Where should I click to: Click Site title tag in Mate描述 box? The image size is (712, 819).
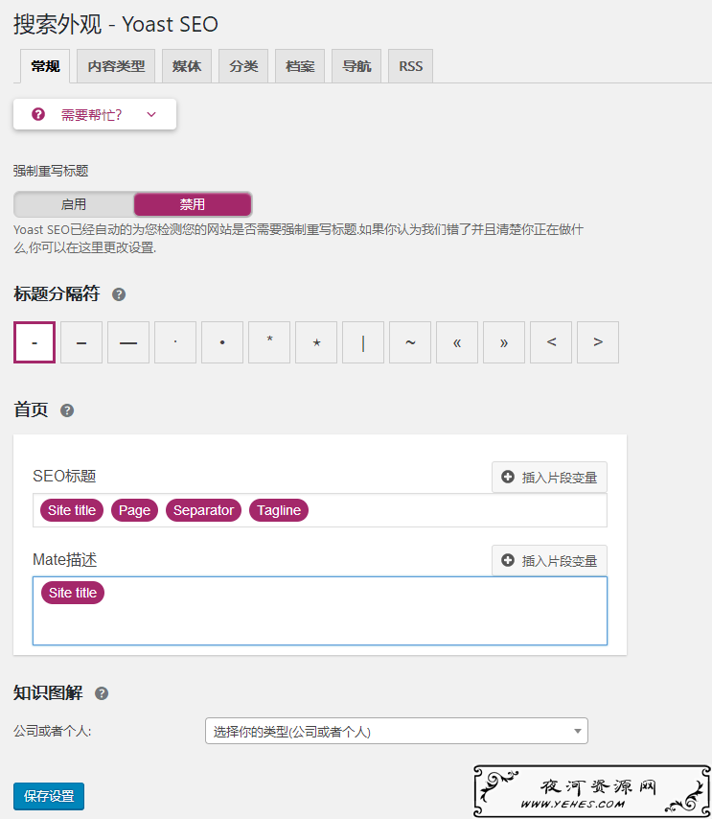click(73, 593)
